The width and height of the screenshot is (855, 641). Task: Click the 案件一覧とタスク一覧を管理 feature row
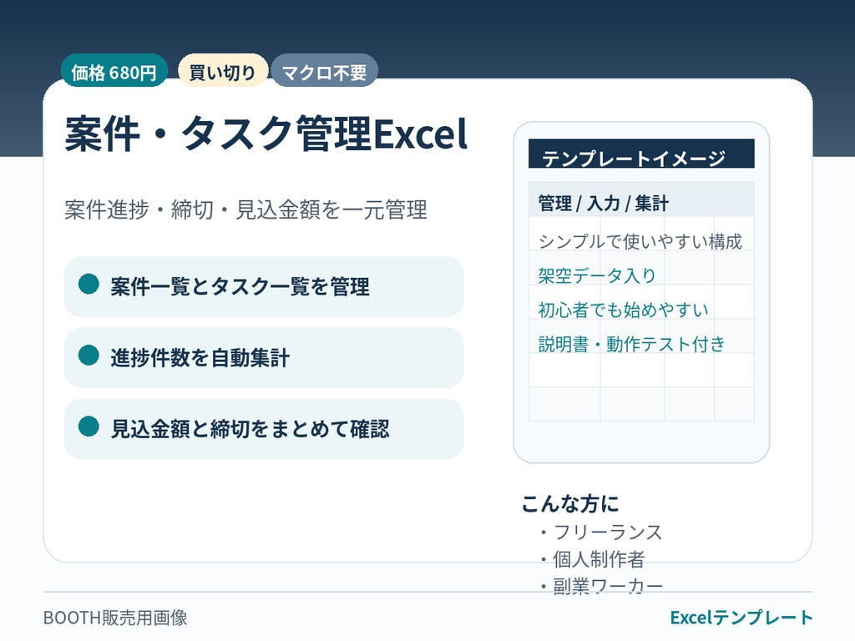264,287
